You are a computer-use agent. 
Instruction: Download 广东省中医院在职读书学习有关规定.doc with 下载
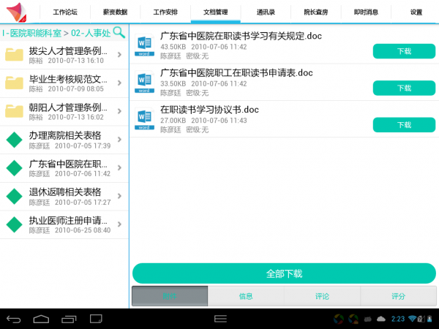pyautogui.click(x=404, y=51)
